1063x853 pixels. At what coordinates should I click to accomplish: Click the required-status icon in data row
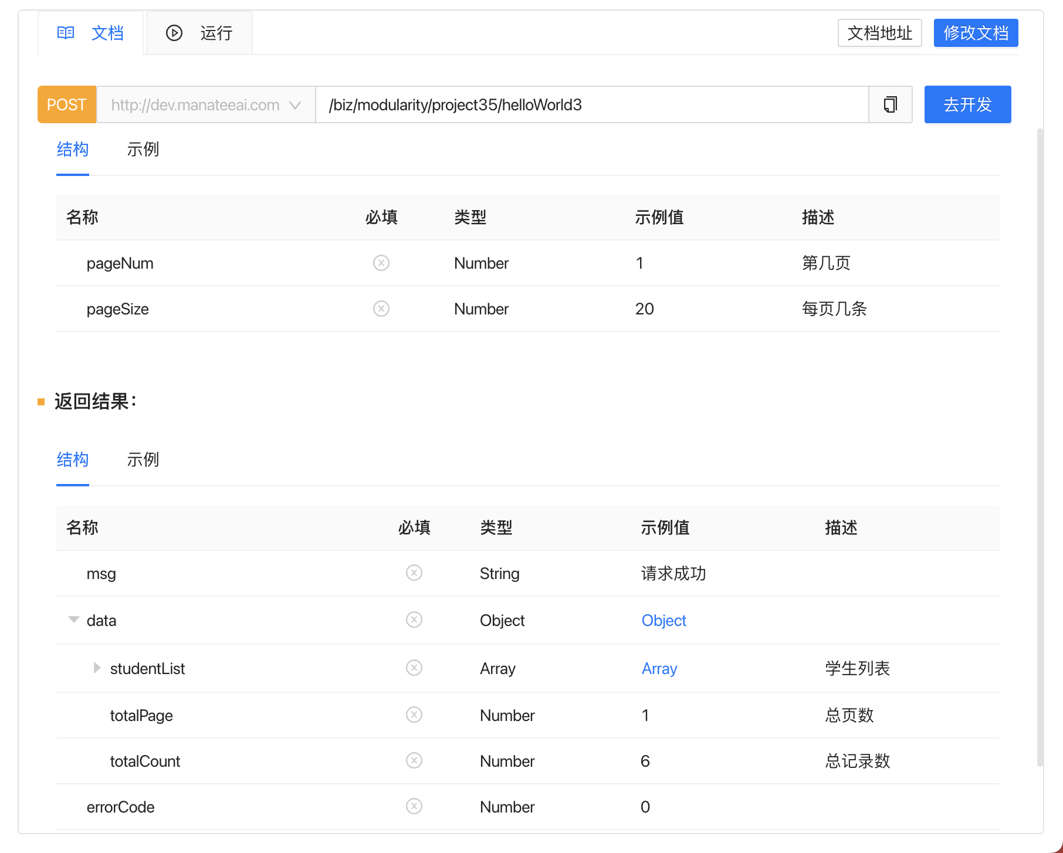(414, 620)
